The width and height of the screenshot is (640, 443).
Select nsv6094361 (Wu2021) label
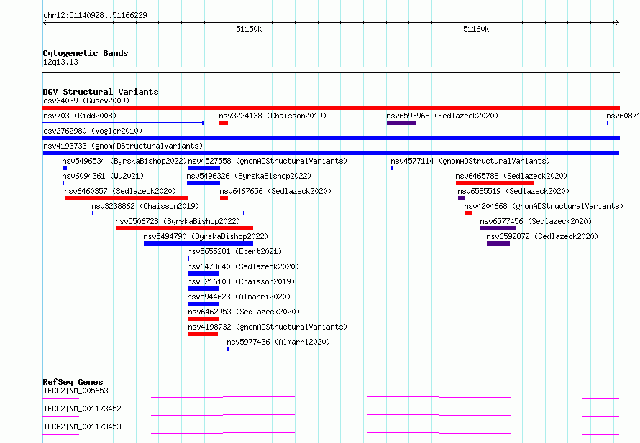coord(103,176)
